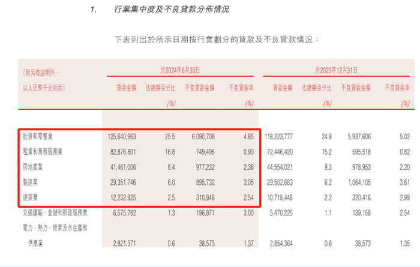This screenshot has width=420, height=267.
Task: Click the NPL ratio 0.82
Action: click(x=405, y=152)
